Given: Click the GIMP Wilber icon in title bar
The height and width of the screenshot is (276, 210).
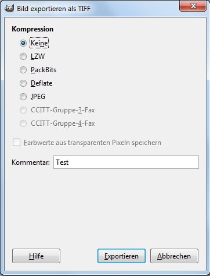Looking at the screenshot, I should pos(9,8).
